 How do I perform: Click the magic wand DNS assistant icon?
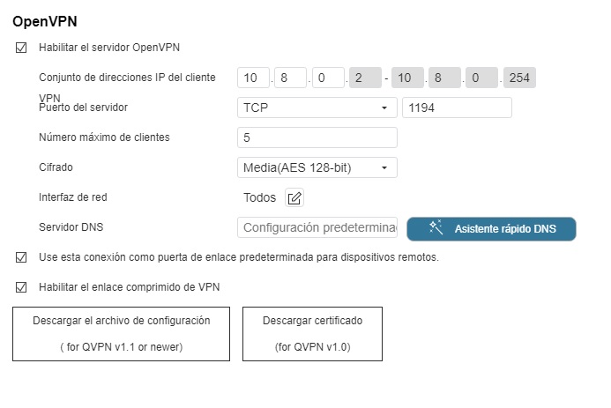436,228
